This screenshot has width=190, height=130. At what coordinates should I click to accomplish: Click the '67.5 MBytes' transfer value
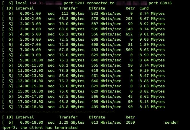pyautogui.click(x=72, y=97)
